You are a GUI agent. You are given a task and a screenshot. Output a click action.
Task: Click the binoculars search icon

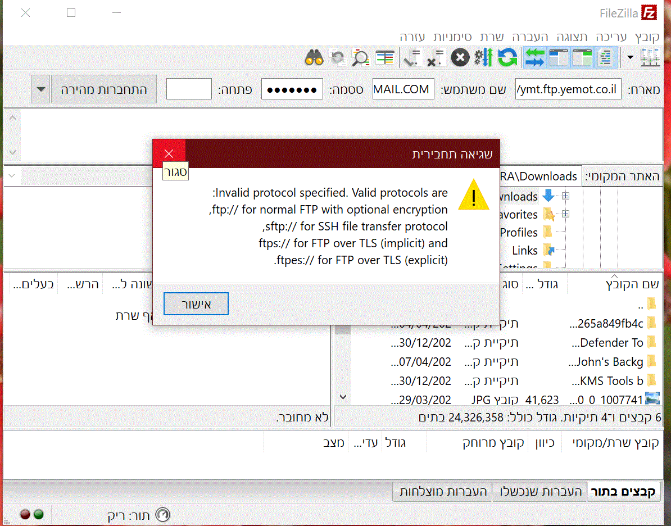[x=314, y=57]
